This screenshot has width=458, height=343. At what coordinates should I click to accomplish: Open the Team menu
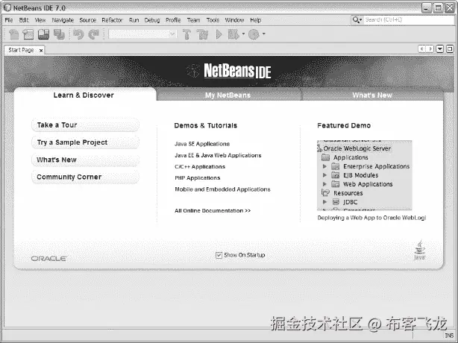click(x=194, y=20)
